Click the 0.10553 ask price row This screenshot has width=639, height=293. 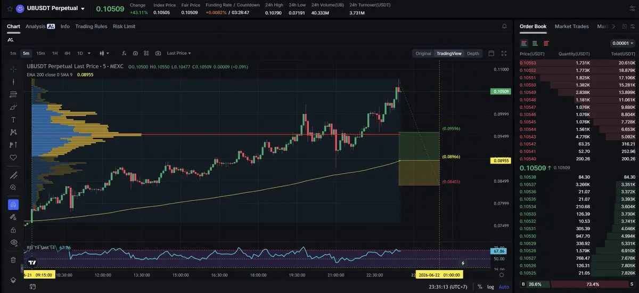(x=577, y=63)
